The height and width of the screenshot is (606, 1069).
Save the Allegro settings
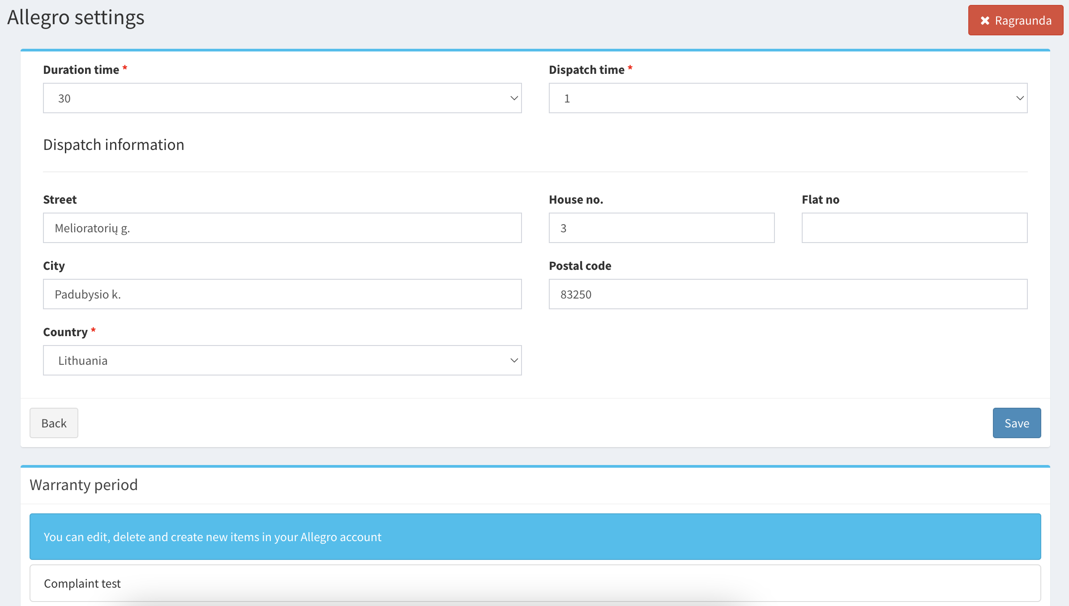1017,423
